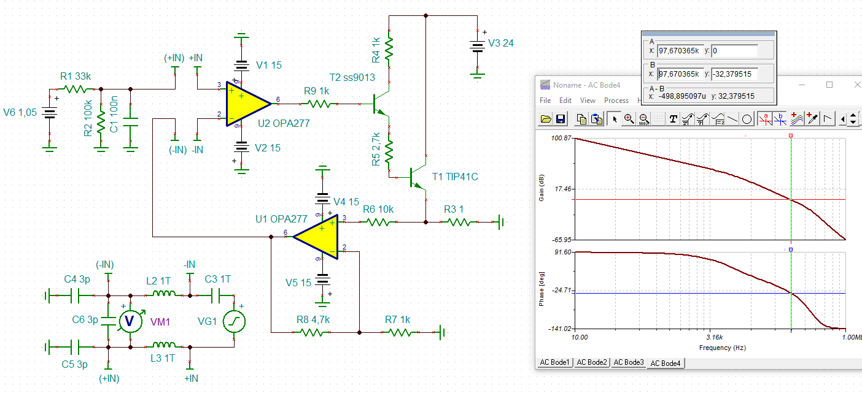Open the Process menu in Bode window
Screen dimensions: 862x396
pyautogui.click(x=616, y=100)
